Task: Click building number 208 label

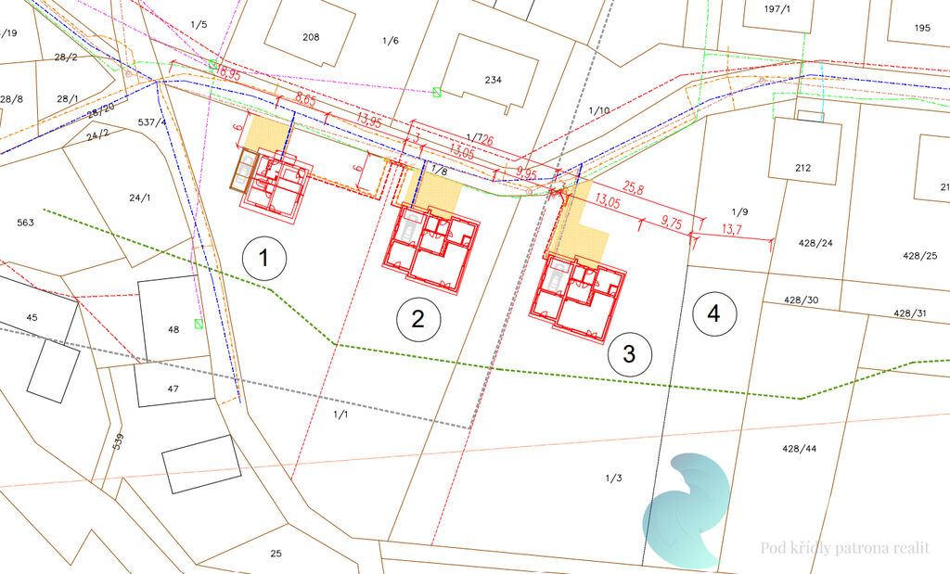Action: (311, 37)
